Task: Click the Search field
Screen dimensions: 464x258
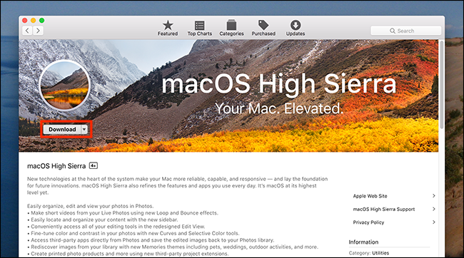Action: tap(405, 31)
